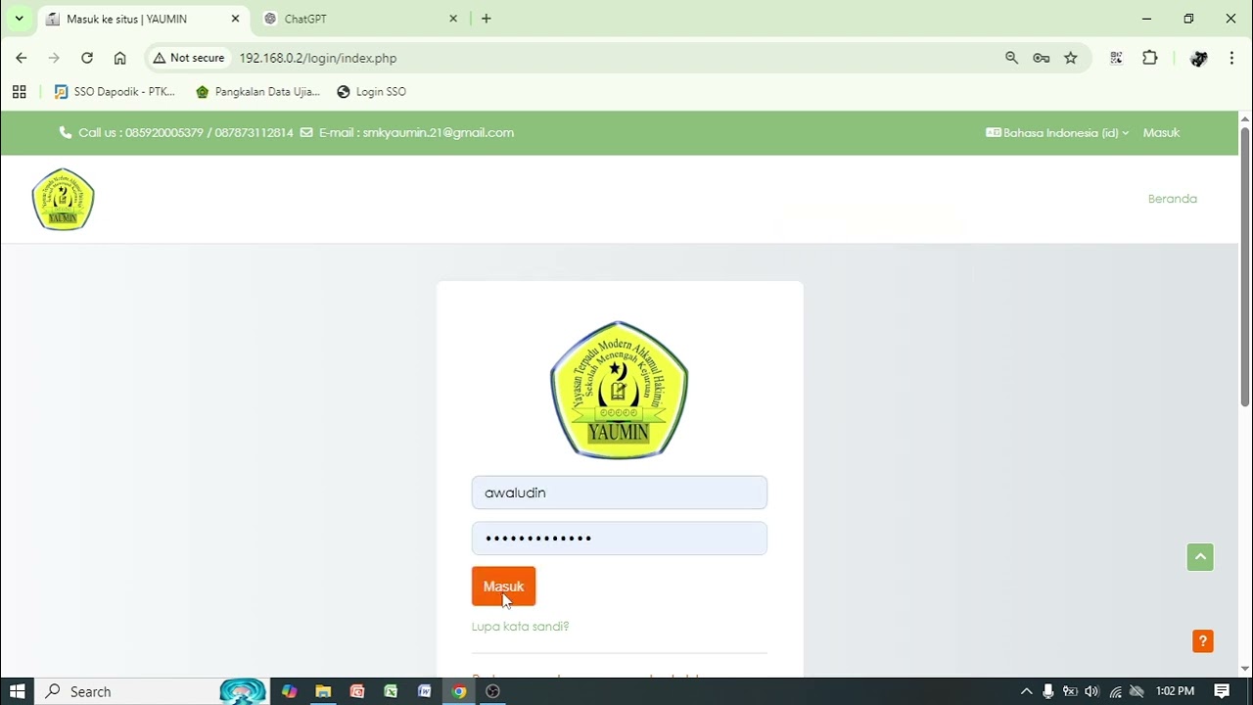
Task: Open the Login SSO bookmark
Action: [x=371, y=92]
